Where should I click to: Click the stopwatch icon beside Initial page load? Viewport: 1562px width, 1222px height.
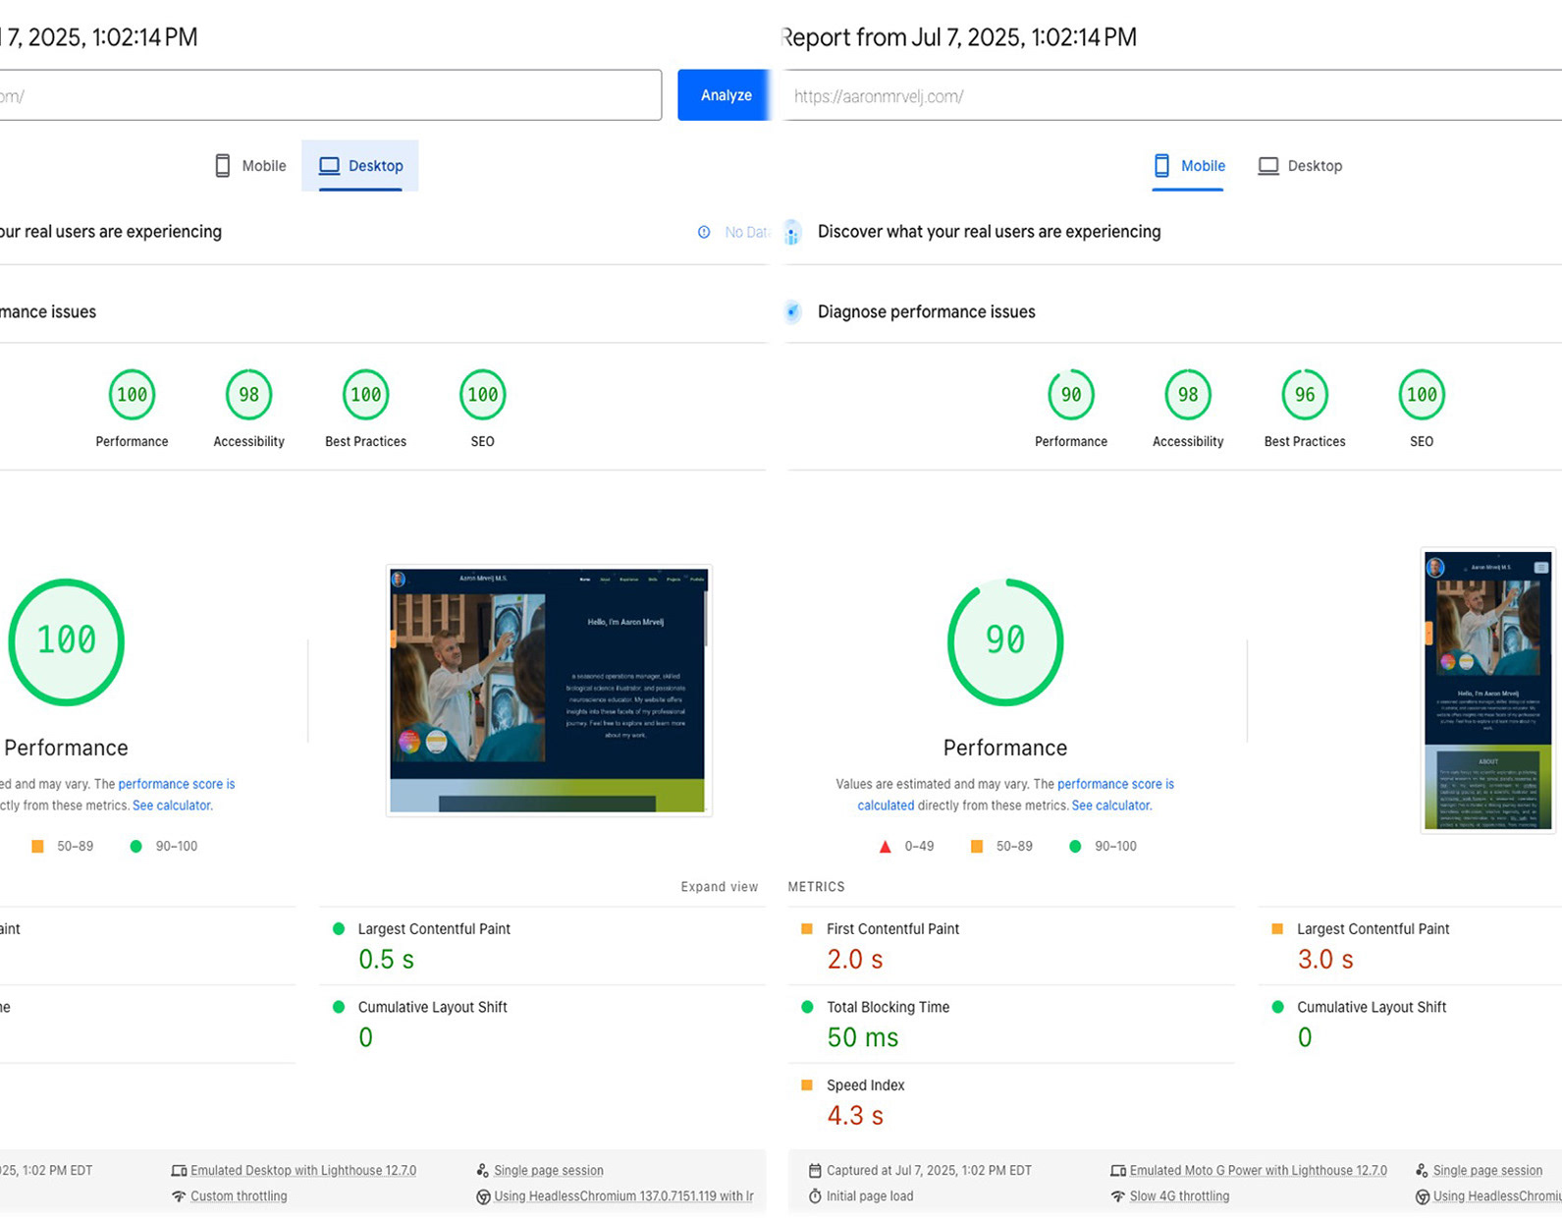pyautogui.click(x=815, y=1196)
